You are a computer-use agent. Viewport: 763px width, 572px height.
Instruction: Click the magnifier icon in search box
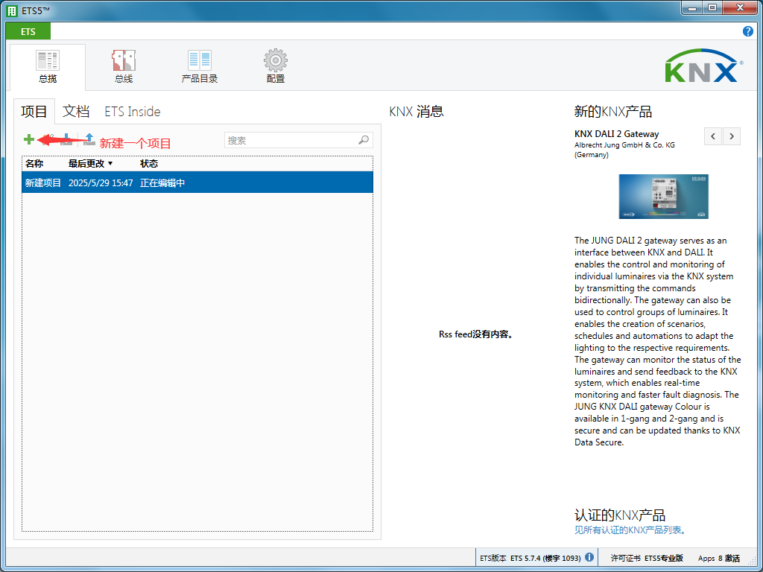[364, 140]
